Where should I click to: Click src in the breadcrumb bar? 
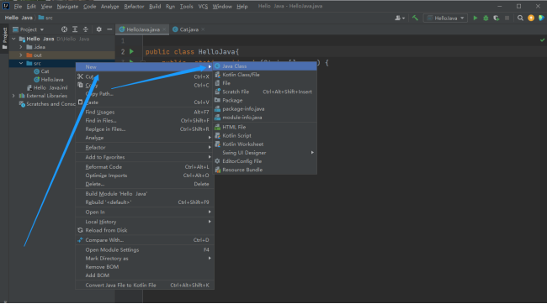[45, 18]
